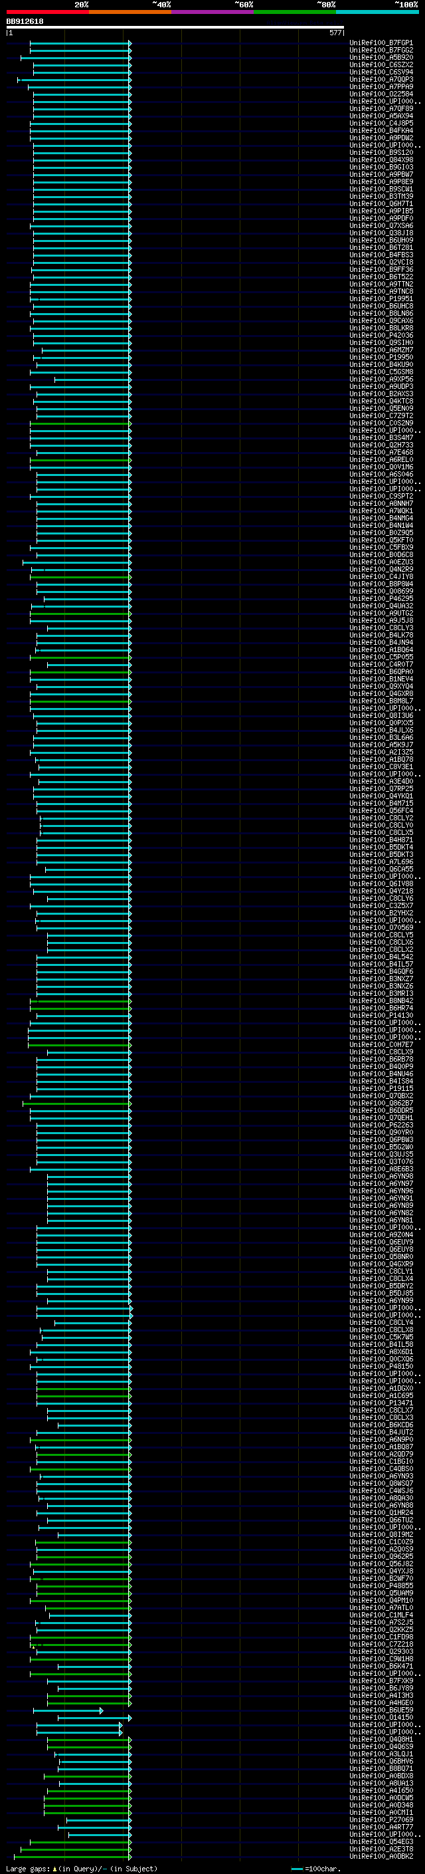Select hit UniRef100_A6S046
This screenshot has width=425, height=1874.
coord(381,475)
